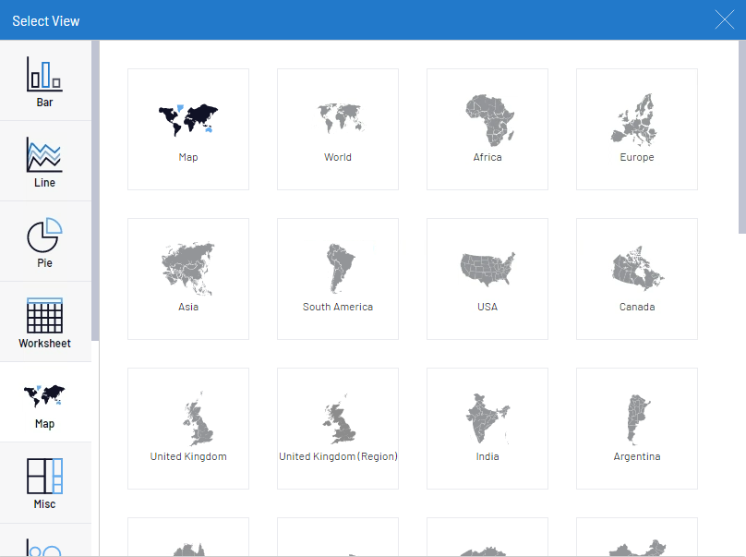Pick the Africa map
746x557 pixels.
point(487,128)
